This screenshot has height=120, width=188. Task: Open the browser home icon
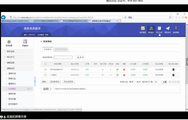(x=176, y=17)
